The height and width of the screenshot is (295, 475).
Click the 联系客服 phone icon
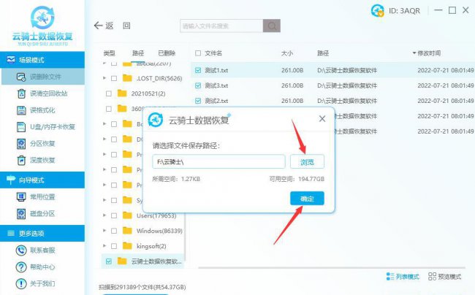point(21,250)
